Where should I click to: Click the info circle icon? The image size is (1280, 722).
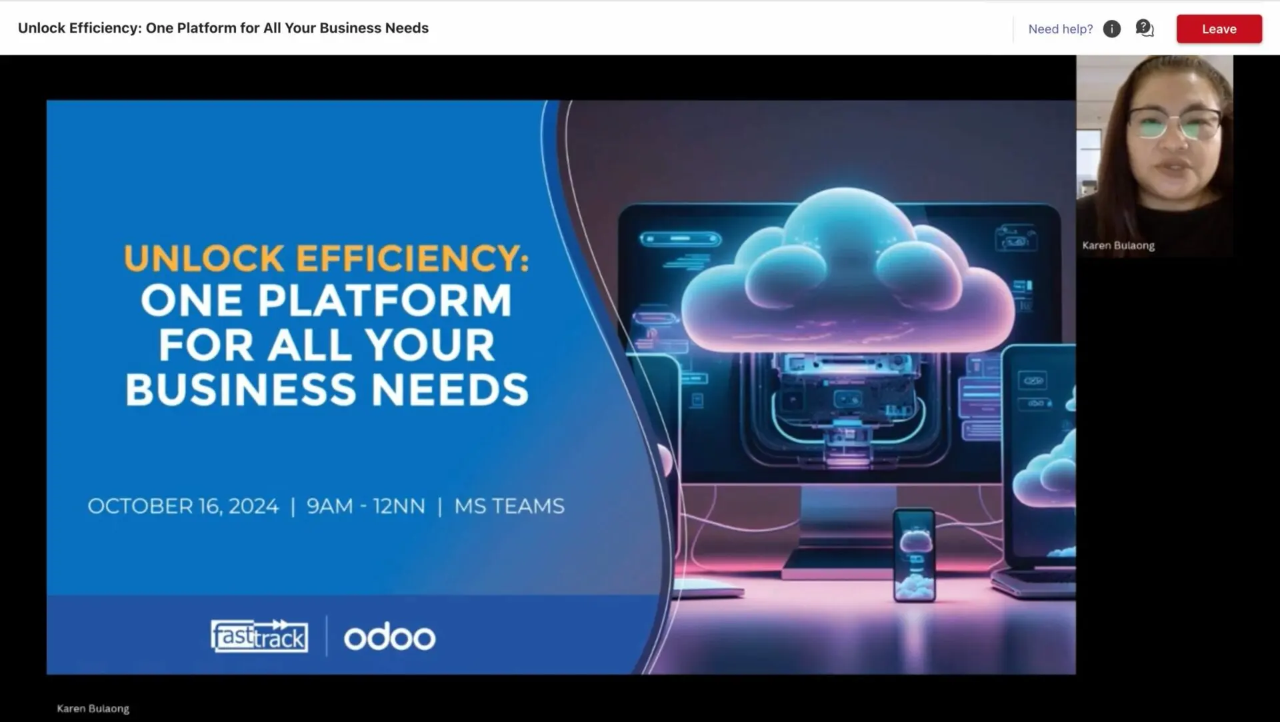1111,29
